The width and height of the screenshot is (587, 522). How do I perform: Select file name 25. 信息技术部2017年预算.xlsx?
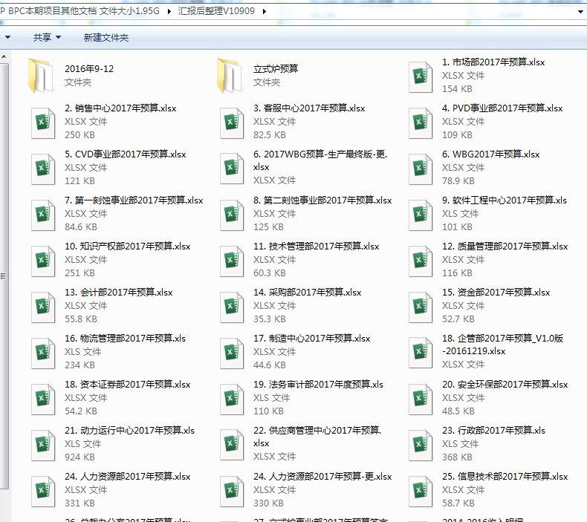(505, 477)
